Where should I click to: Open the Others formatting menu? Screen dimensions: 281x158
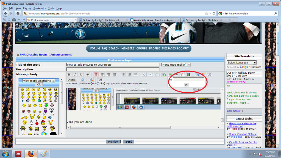[71, 80]
